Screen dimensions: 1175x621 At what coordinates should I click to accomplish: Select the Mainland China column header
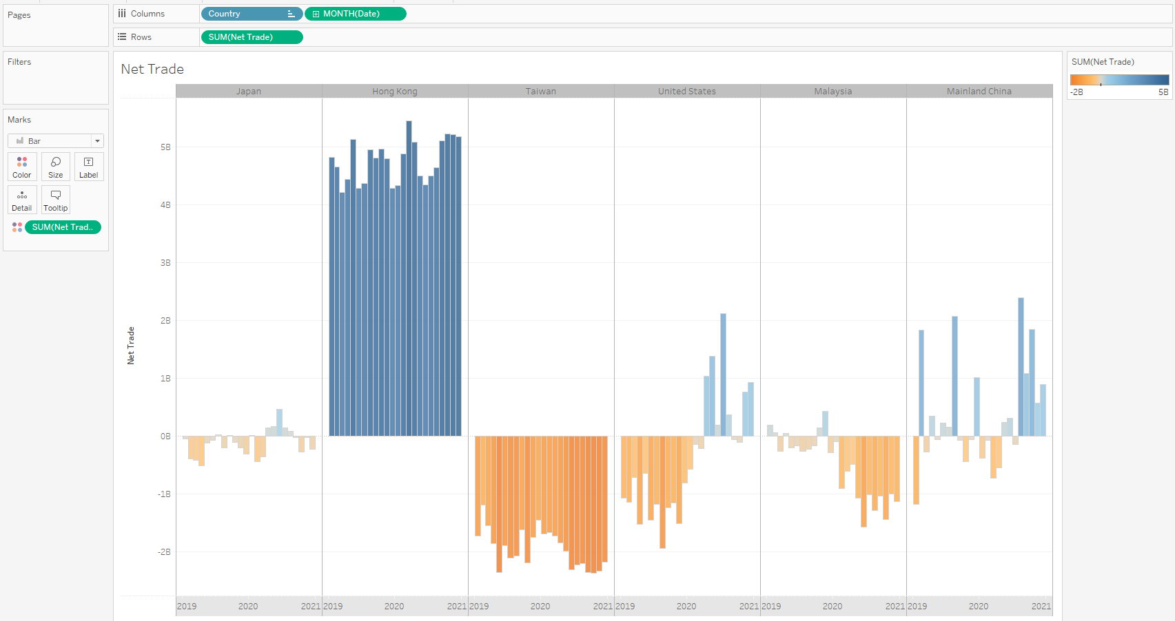pos(979,91)
